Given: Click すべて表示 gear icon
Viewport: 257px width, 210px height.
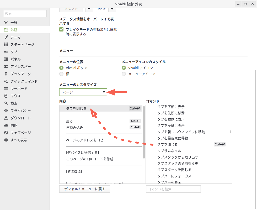Looking at the screenshot, I should [x=6, y=140].
